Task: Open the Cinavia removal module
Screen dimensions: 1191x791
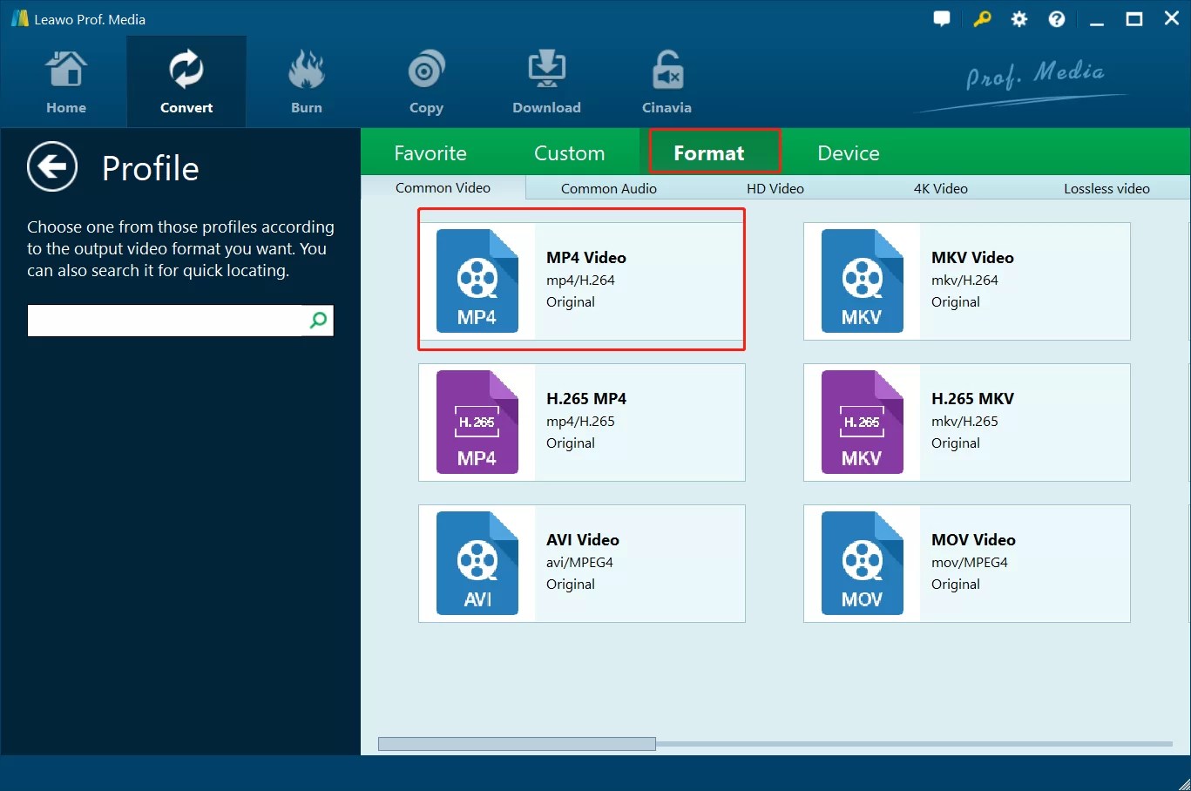Action: pyautogui.click(x=666, y=81)
